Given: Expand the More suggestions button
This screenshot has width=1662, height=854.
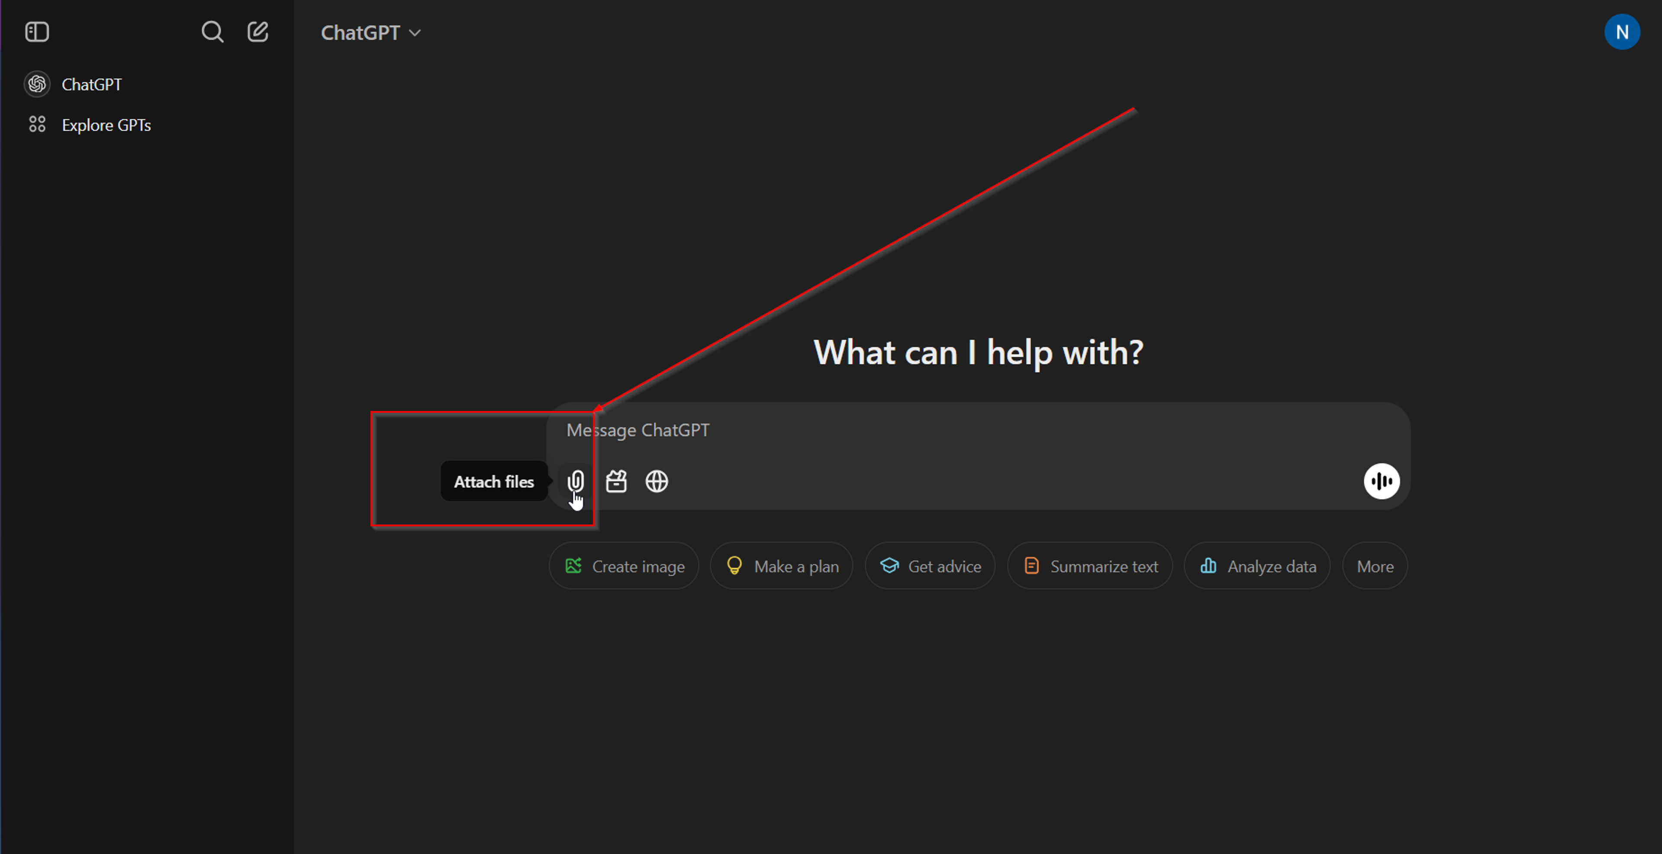Looking at the screenshot, I should (1375, 565).
